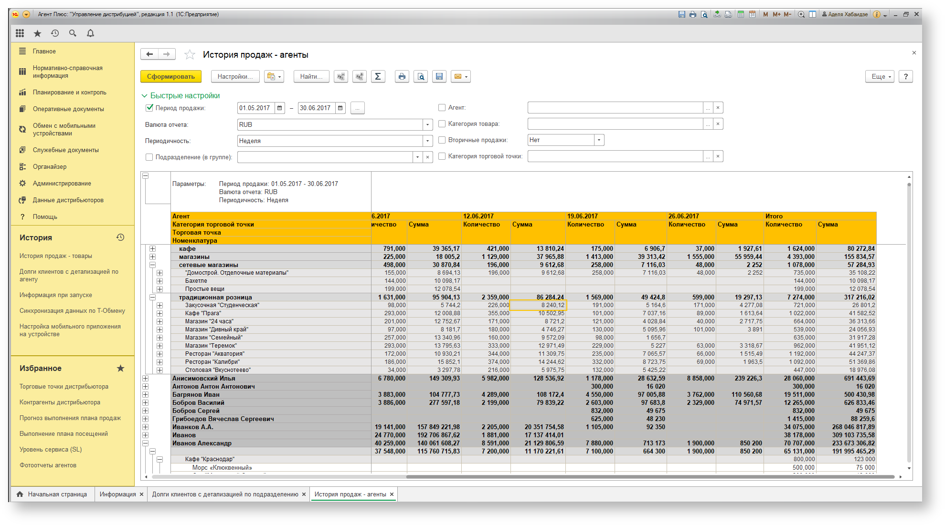The height and width of the screenshot is (525, 945).
Task: Open Подразделение field dropdown arrow
Action: tap(418, 157)
